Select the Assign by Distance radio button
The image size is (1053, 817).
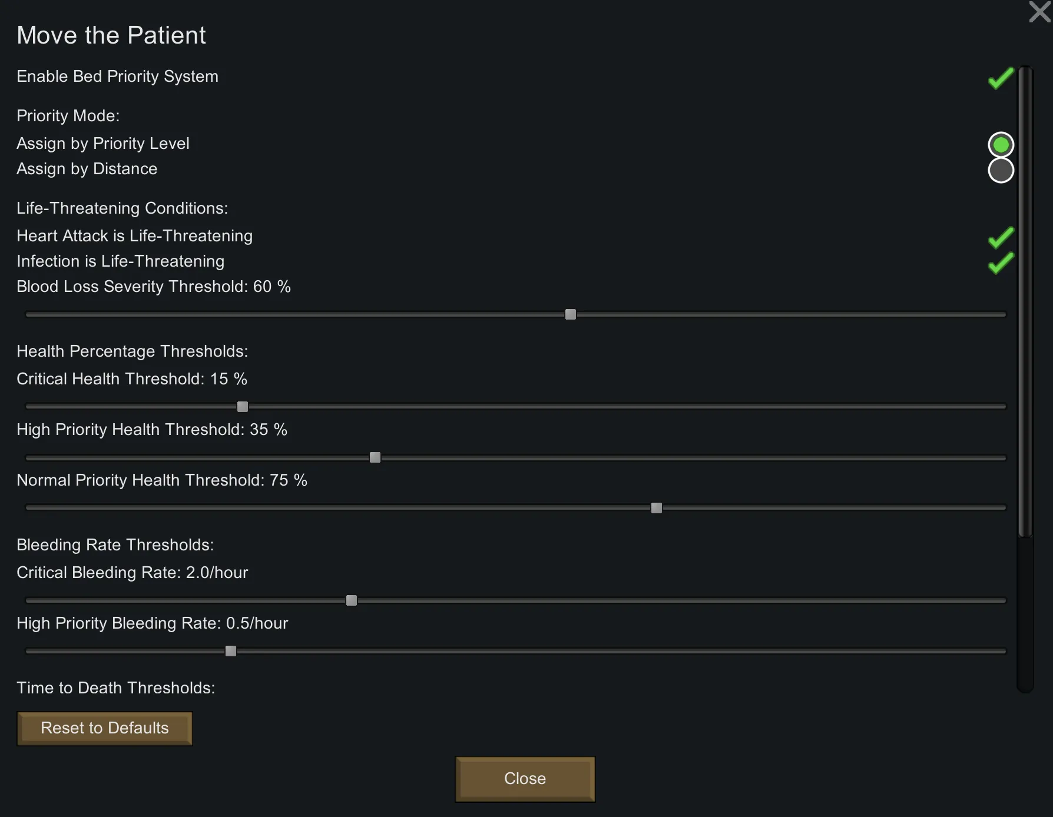1001,170
